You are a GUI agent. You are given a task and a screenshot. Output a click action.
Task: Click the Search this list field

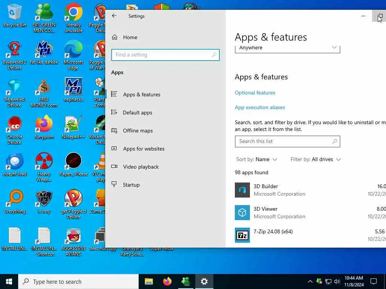click(x=288, y=141)
